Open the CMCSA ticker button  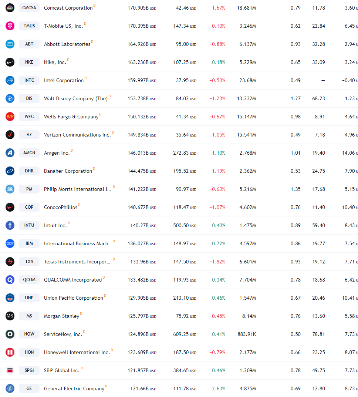pos(29,8)
